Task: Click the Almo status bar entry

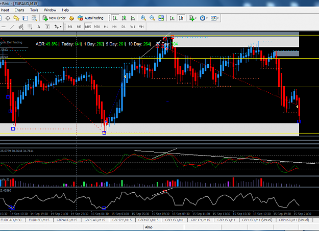Action: (149, 227)
